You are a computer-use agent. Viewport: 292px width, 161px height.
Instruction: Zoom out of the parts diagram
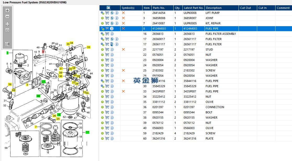pyautogui.click(x=7, y=17)
